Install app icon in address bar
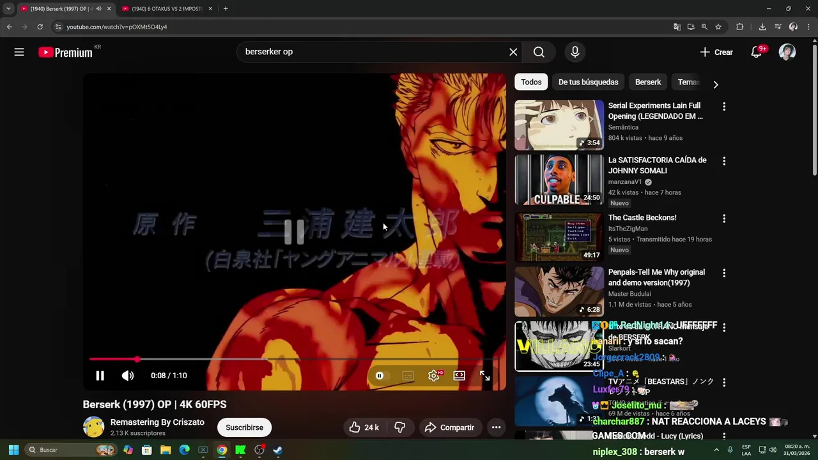The height and width of the screenshot is (460, 818). [x=691, y=27]
